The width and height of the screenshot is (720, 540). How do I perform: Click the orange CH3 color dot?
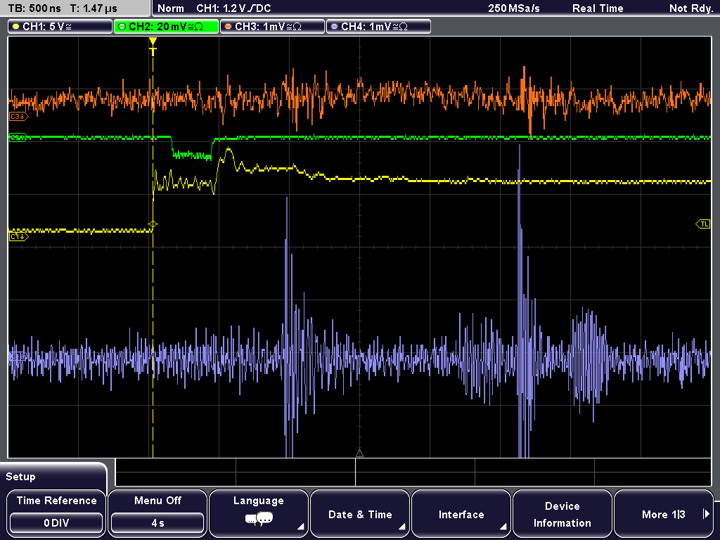pos(229,27)
